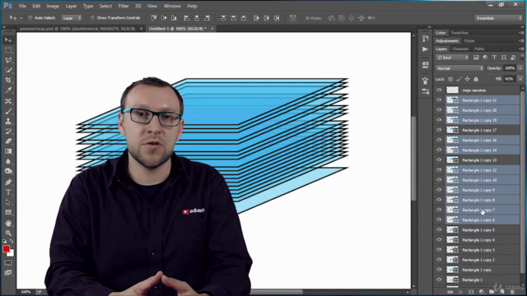
Task: Open the Essentials workspace dropdown
Action: [498, 18]
